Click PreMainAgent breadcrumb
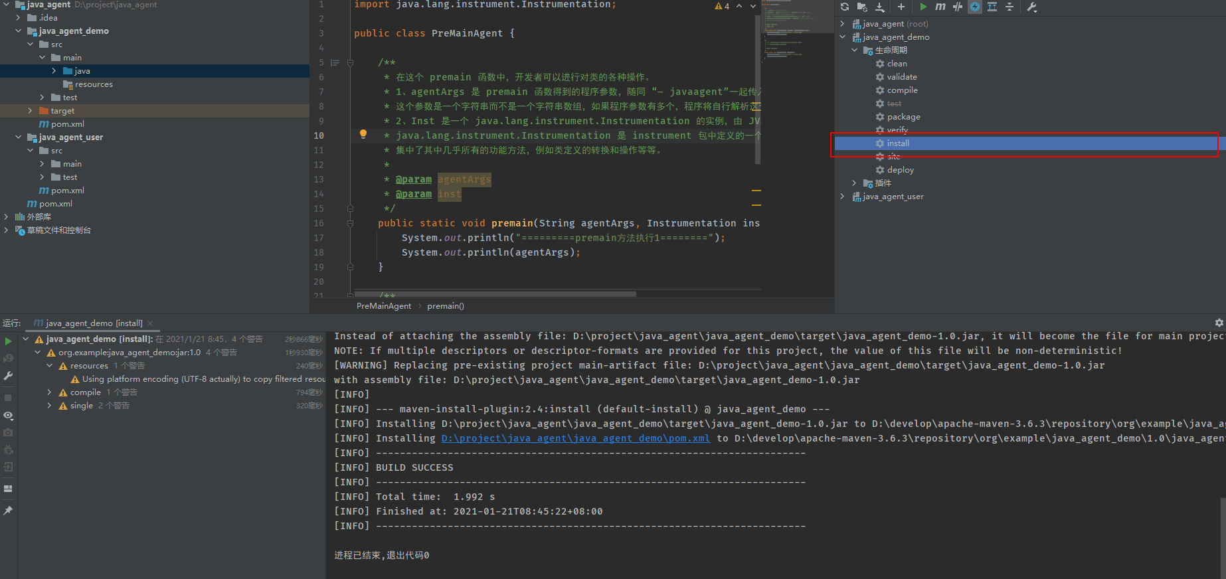The width and height of the screenshot is (1226, 579). (384, 306)
